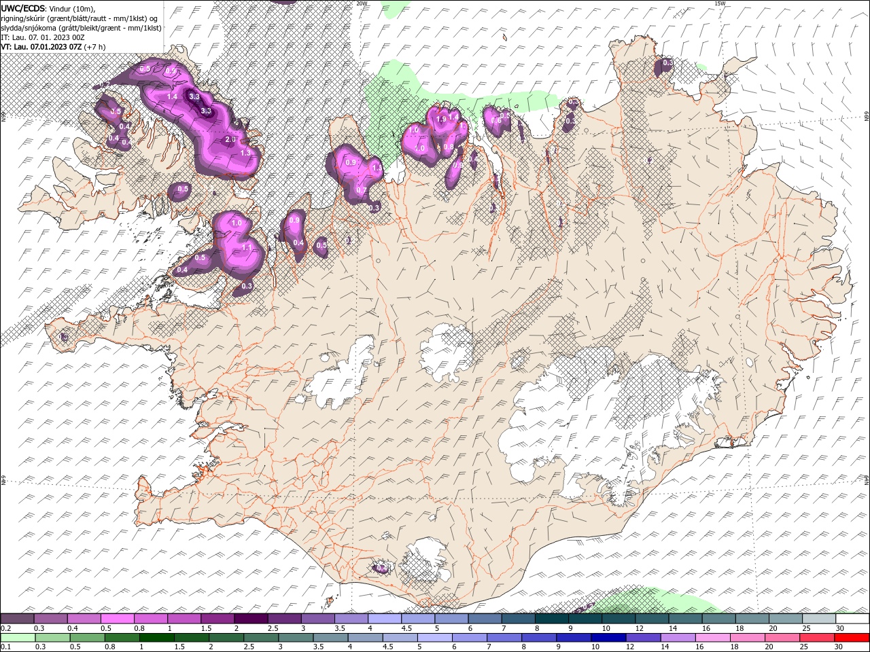870x652 pixels.
Task: Pick the white snow swatch labeled 30
Action: [852, 619]
